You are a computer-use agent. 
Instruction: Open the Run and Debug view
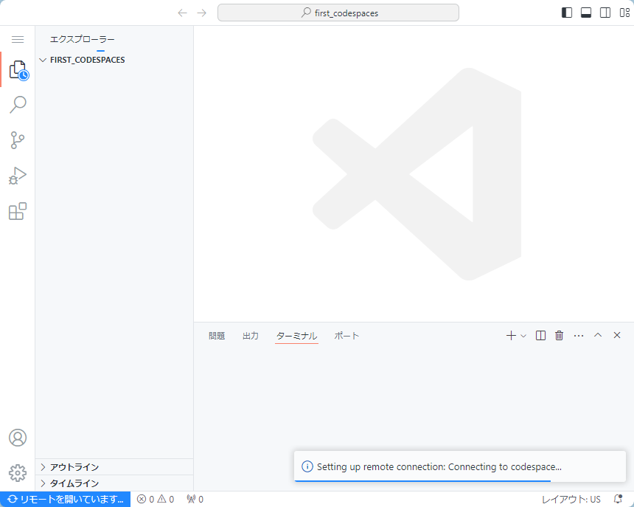click(x=18, y=176)
